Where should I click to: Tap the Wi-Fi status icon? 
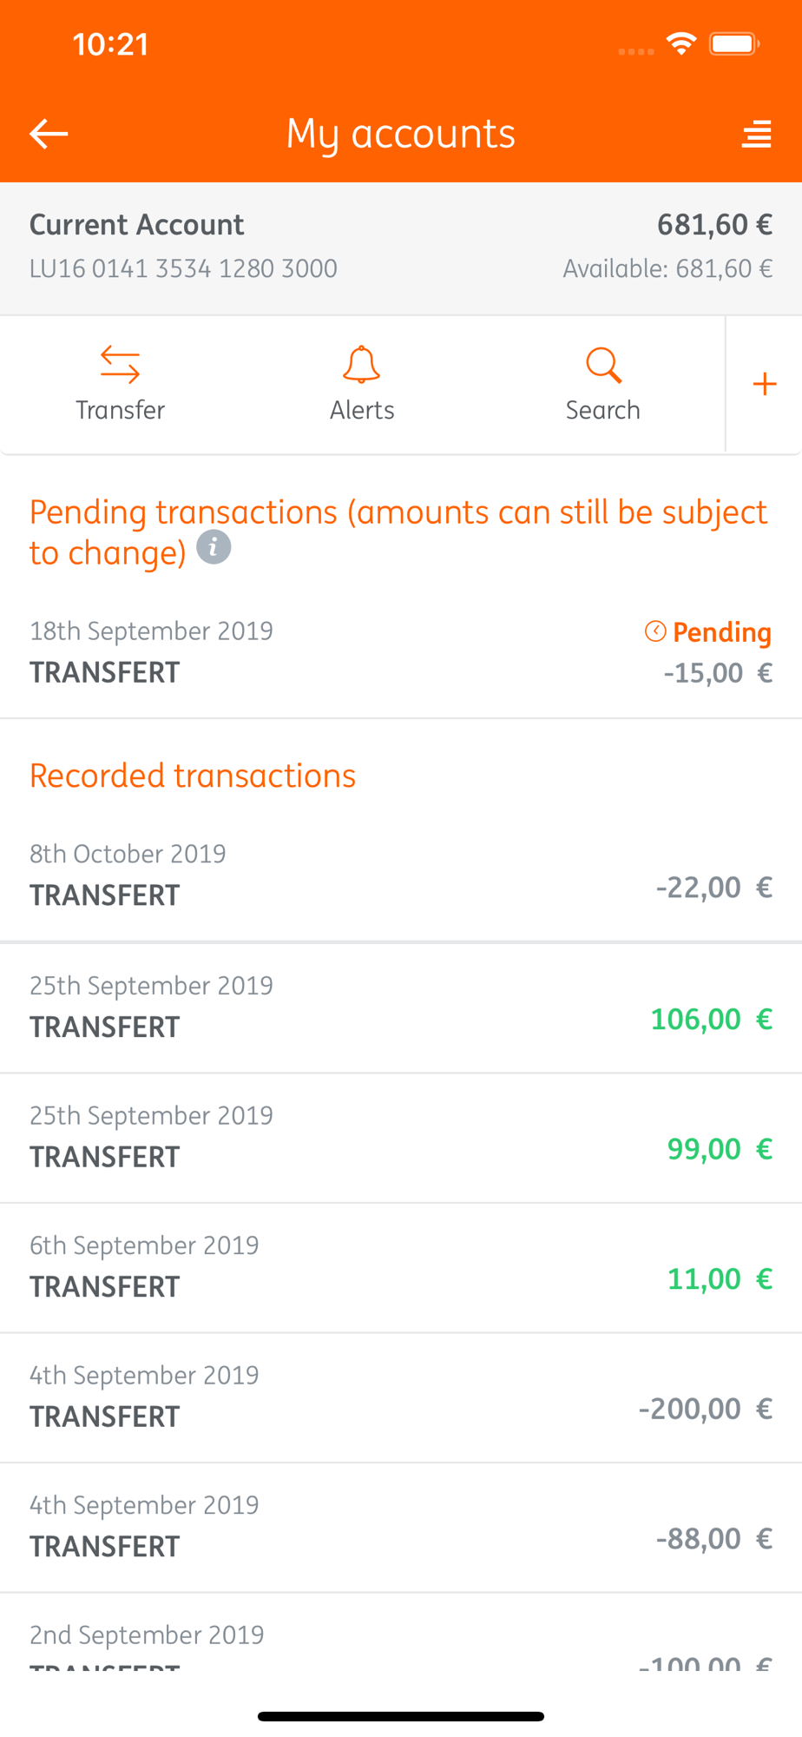pos(681,43)
